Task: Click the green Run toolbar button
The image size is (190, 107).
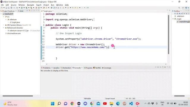Action: pyautogui.click(x=22, y=8)
